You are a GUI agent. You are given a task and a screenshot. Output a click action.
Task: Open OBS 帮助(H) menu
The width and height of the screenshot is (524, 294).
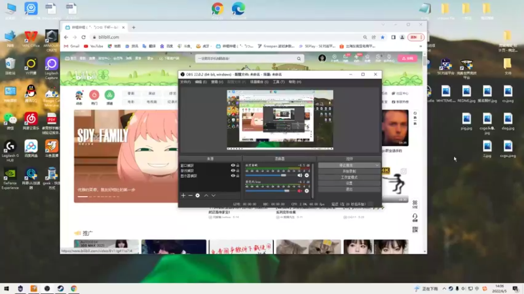pos(295,82)
